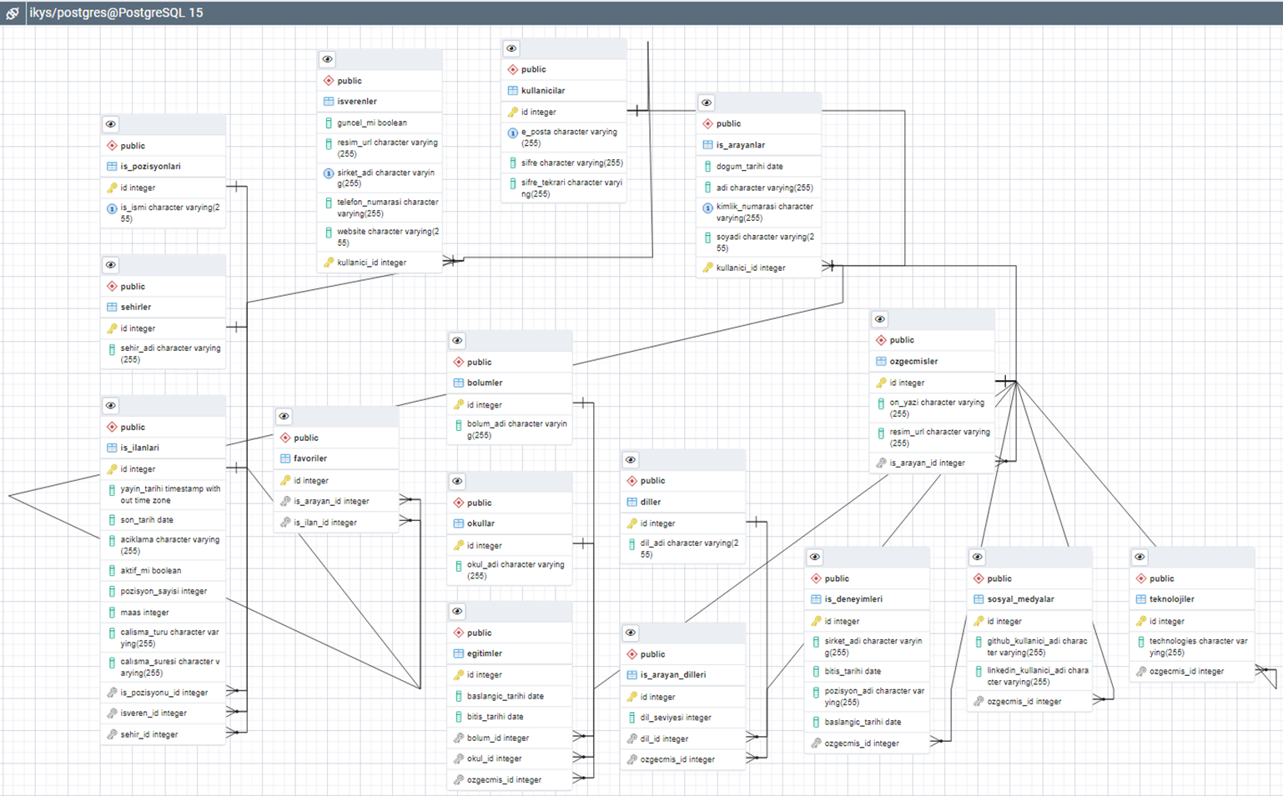
Task: Toggle eye icon on teknolojiler table
Action: tap(1140, 558)
